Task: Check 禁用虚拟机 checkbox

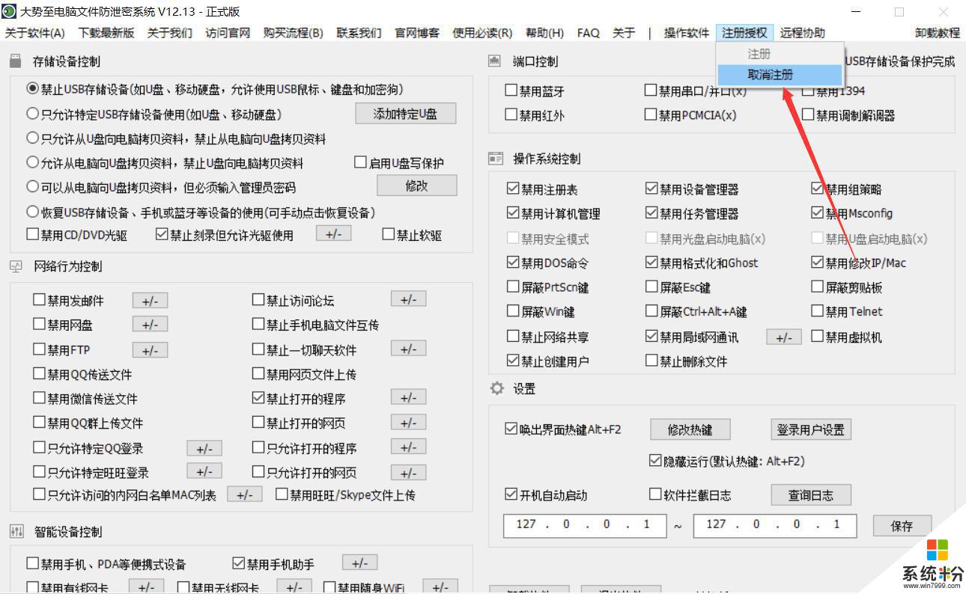Action: pyautogui.click(x=818, y=337)
